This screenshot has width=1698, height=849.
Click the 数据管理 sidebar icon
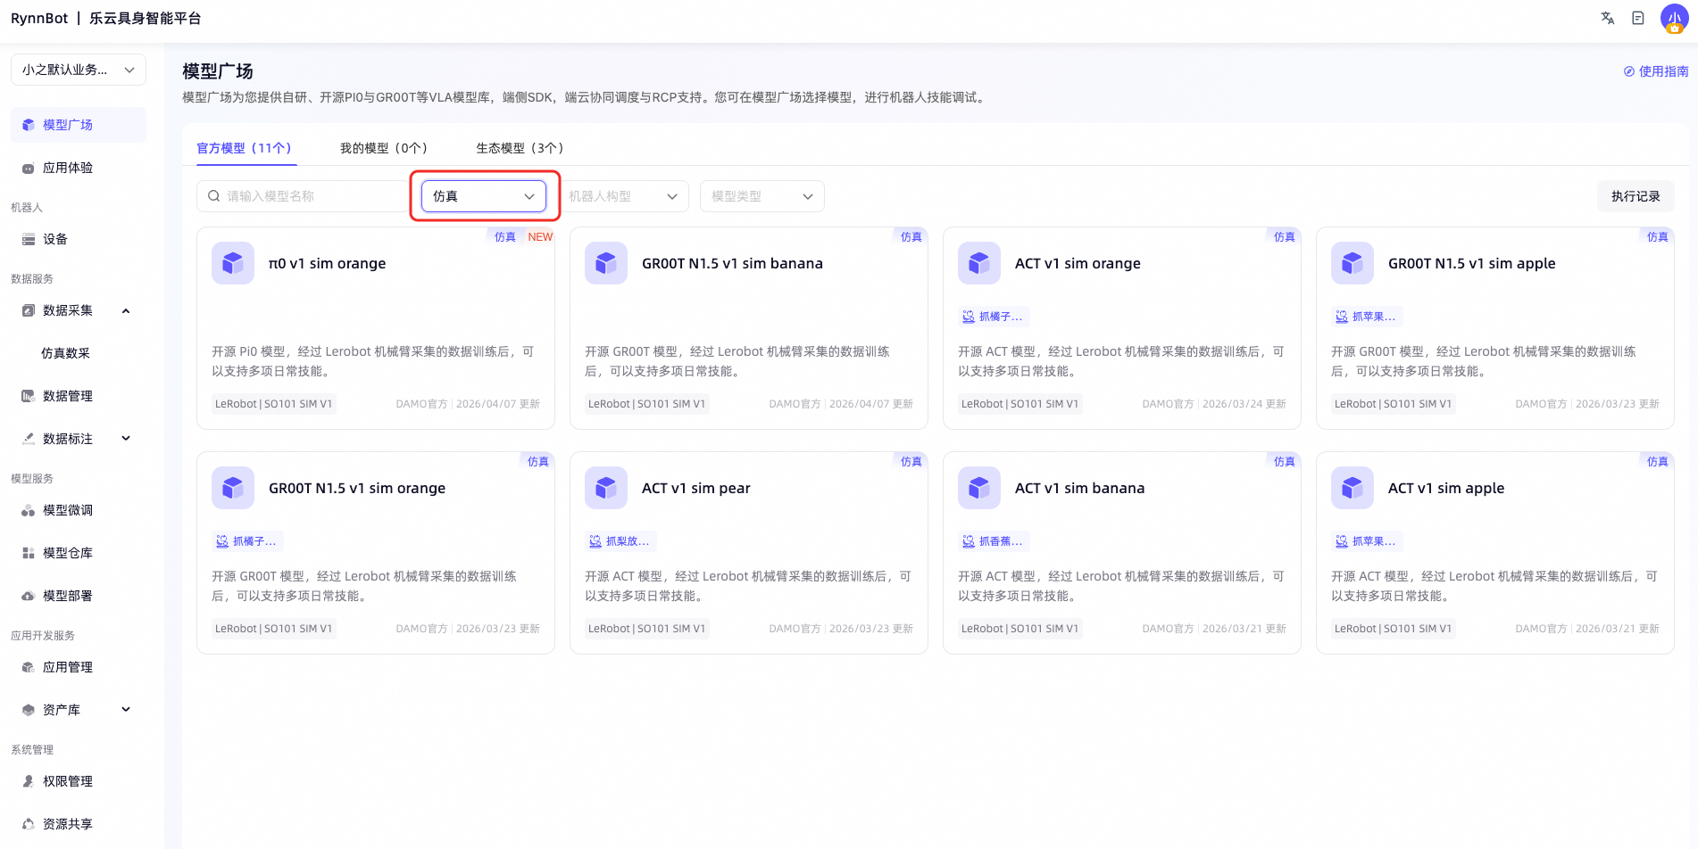[x=29, y=396]
